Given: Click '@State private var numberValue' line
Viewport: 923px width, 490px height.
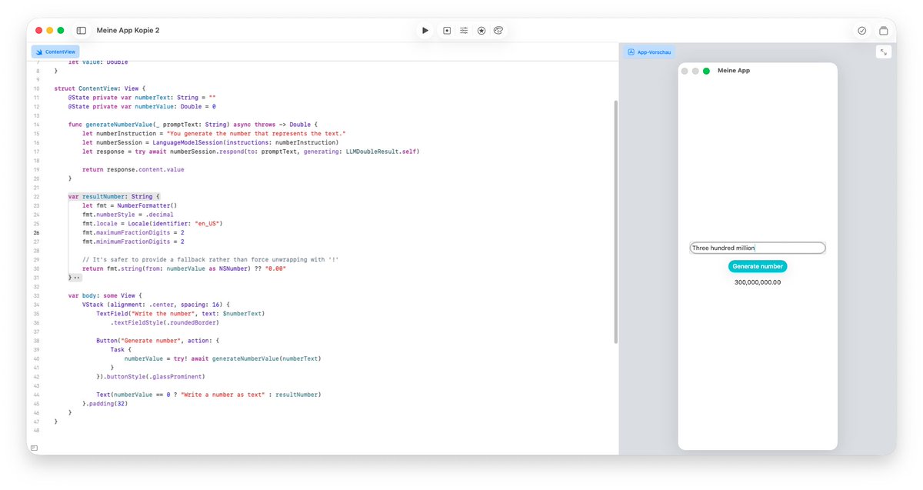Looking at the screenshot, I should [x=142, y=107].
